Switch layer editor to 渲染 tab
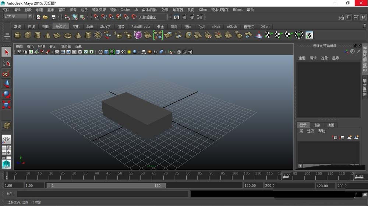Image resolution: width=368 pixels, height=206 pixels. pyautogui.click(x=317, y=125)
